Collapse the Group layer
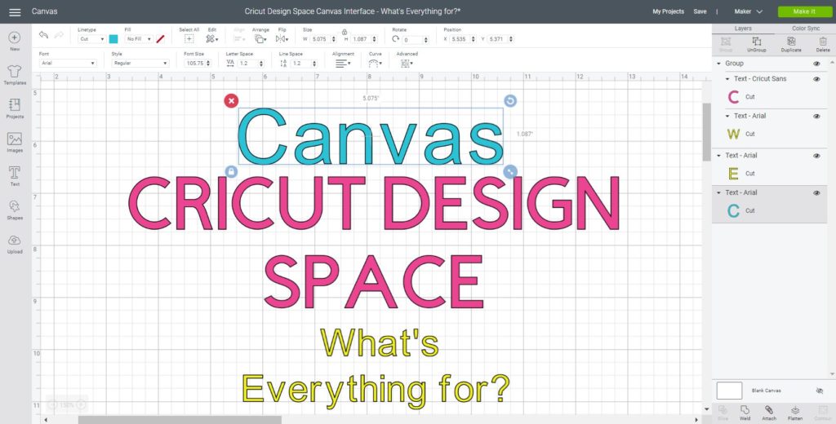The image size is (836, 424). point(718,64)
